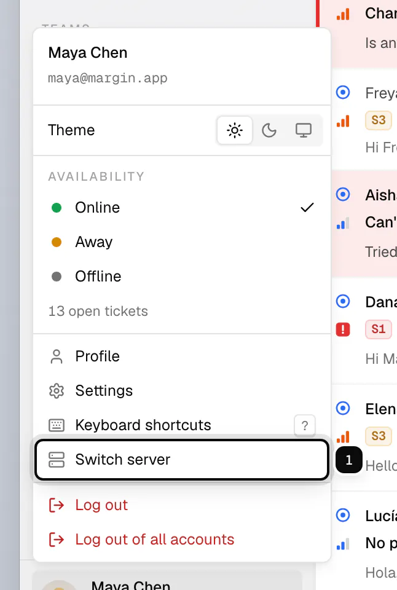Click the priority bars icon on Elena's ticket
The image size is (397, 590).
pyautogui.click(x=343, y=436)
